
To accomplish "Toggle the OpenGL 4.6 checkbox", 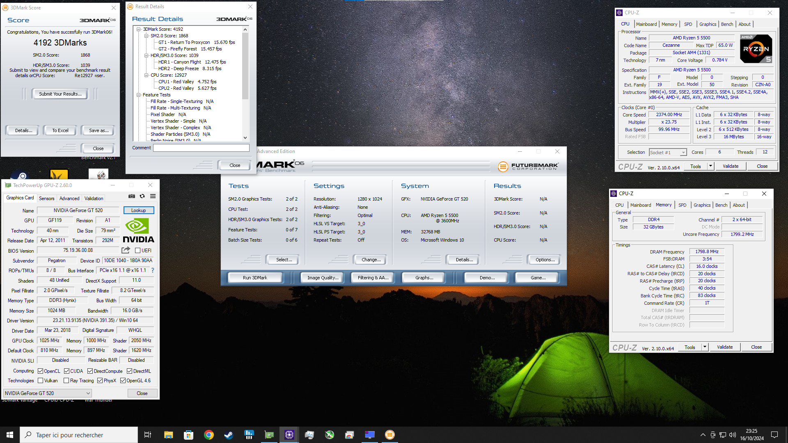I will coord(123,381).
